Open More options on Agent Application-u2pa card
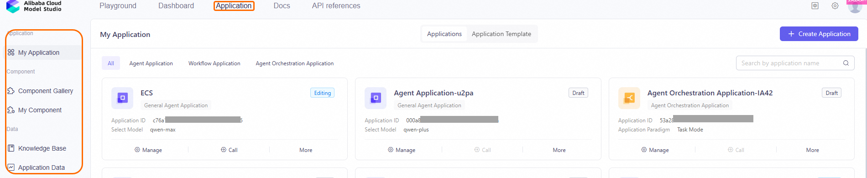 pos(559,150)
